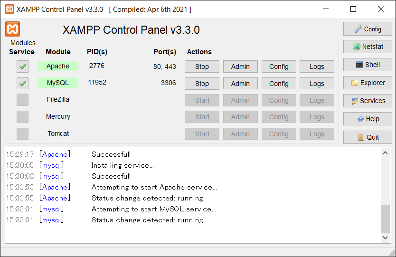This screenshot has height=257, width=396.
Task: Toggle the FileZilla service checkbox
Action: [x=22, y=100]
